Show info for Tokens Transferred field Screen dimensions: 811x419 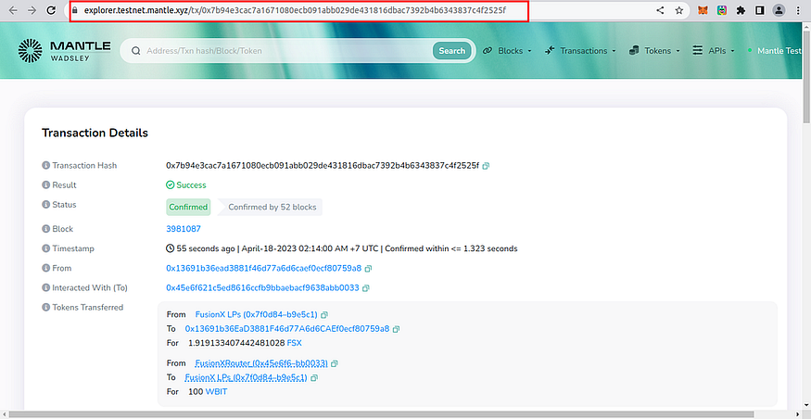[x=45, y=307]
